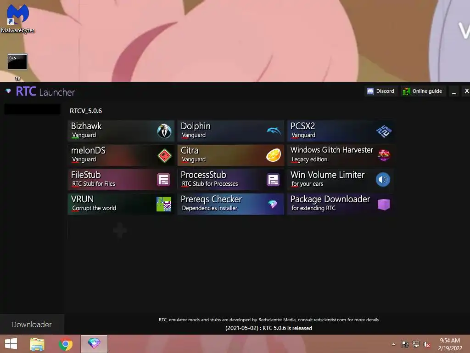This screenshot has height=353, width=470.
Task: Click the RTC 5.0.6 is released news line
Action: tap(269, 328)
